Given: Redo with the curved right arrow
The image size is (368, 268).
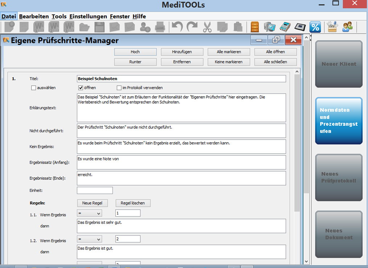Looking at the screenshot, I should (192, 27).
